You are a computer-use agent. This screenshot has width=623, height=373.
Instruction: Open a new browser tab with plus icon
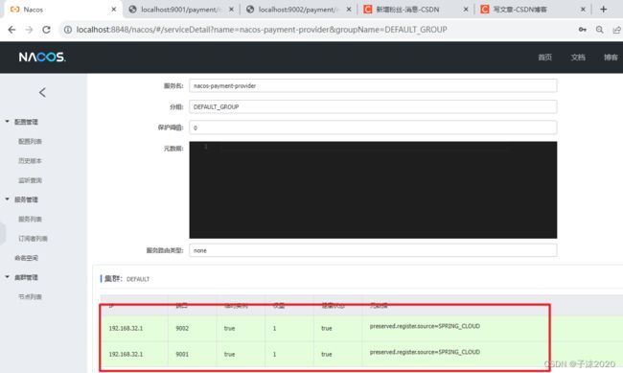click(604, 10)
